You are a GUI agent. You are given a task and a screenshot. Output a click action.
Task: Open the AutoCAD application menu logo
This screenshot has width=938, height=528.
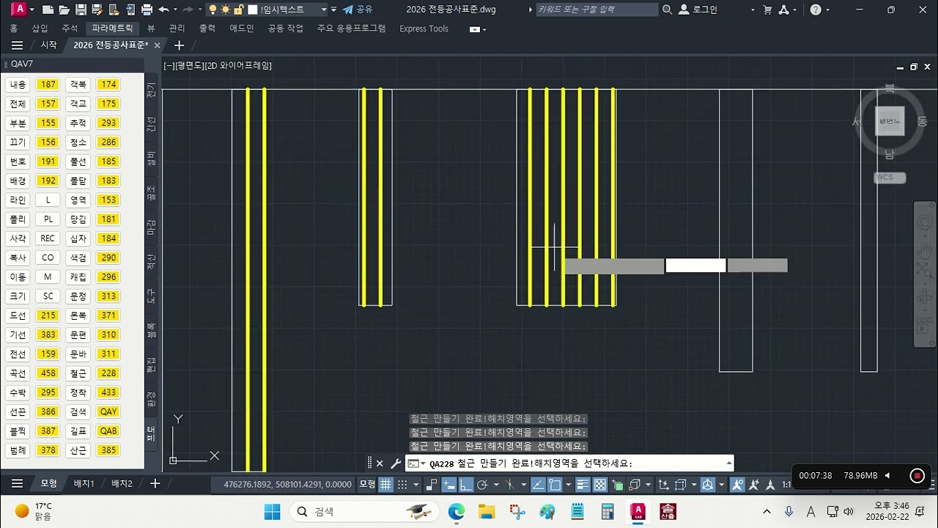pos(19,10)
